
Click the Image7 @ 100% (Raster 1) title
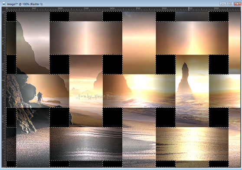point(25,4)
